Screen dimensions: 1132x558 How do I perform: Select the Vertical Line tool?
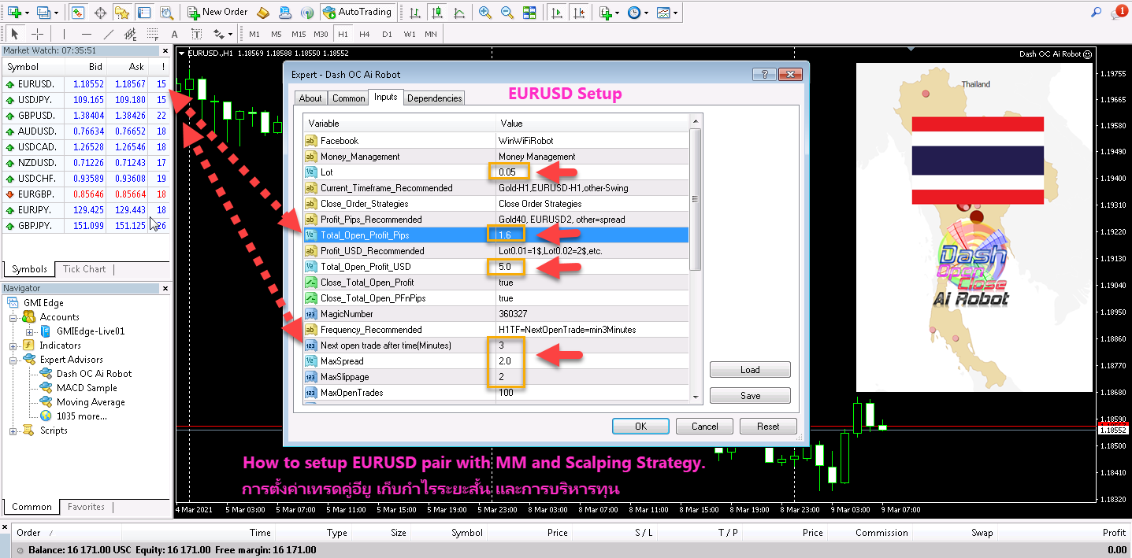[65, 34]
